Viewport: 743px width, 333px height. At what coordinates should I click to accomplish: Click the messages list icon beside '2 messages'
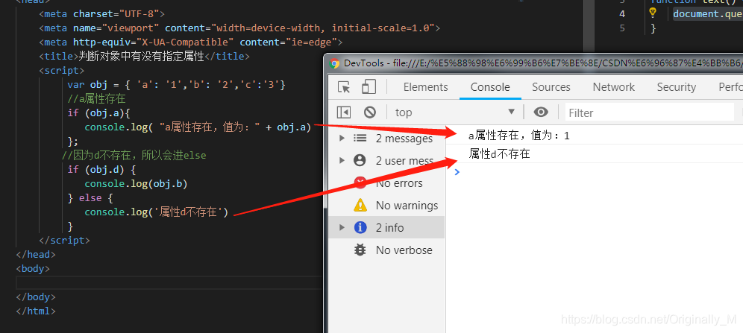[x=360, y=138]
